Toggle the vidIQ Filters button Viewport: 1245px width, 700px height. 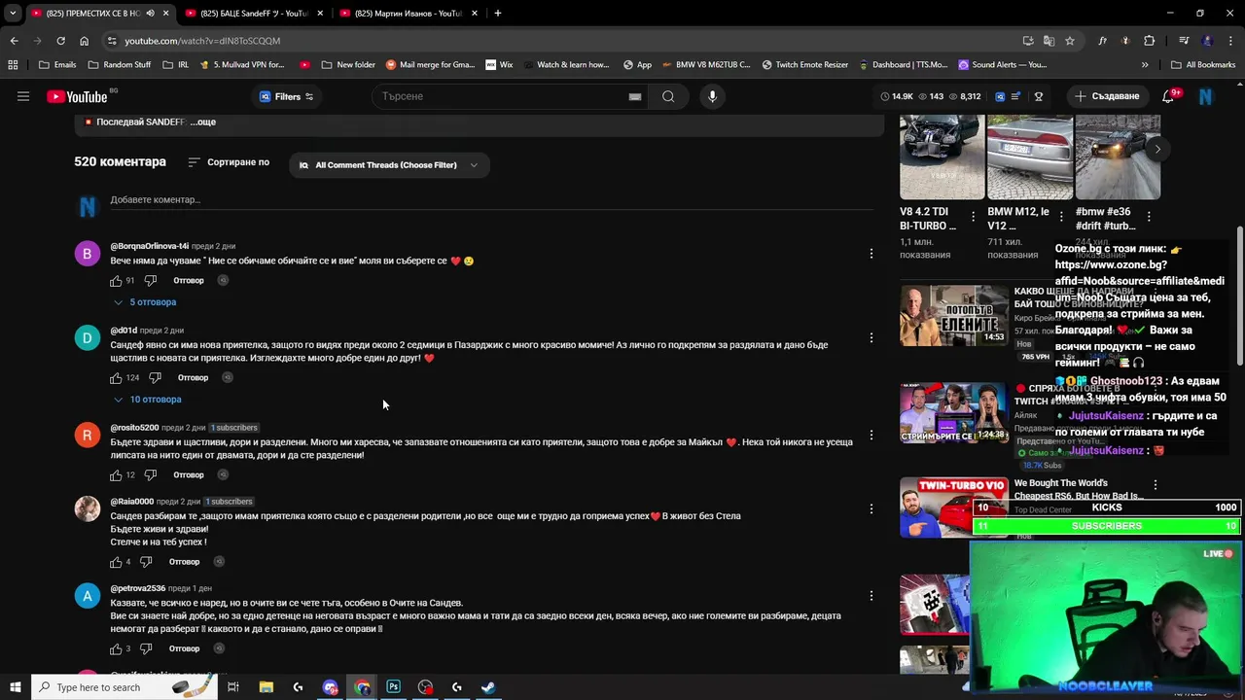pos(287,96)
